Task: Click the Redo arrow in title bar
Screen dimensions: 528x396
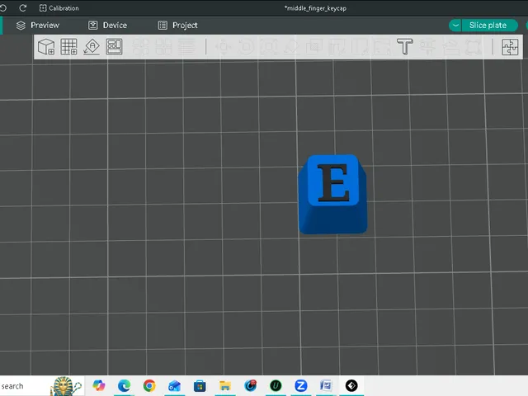Action: click(22, 7)
